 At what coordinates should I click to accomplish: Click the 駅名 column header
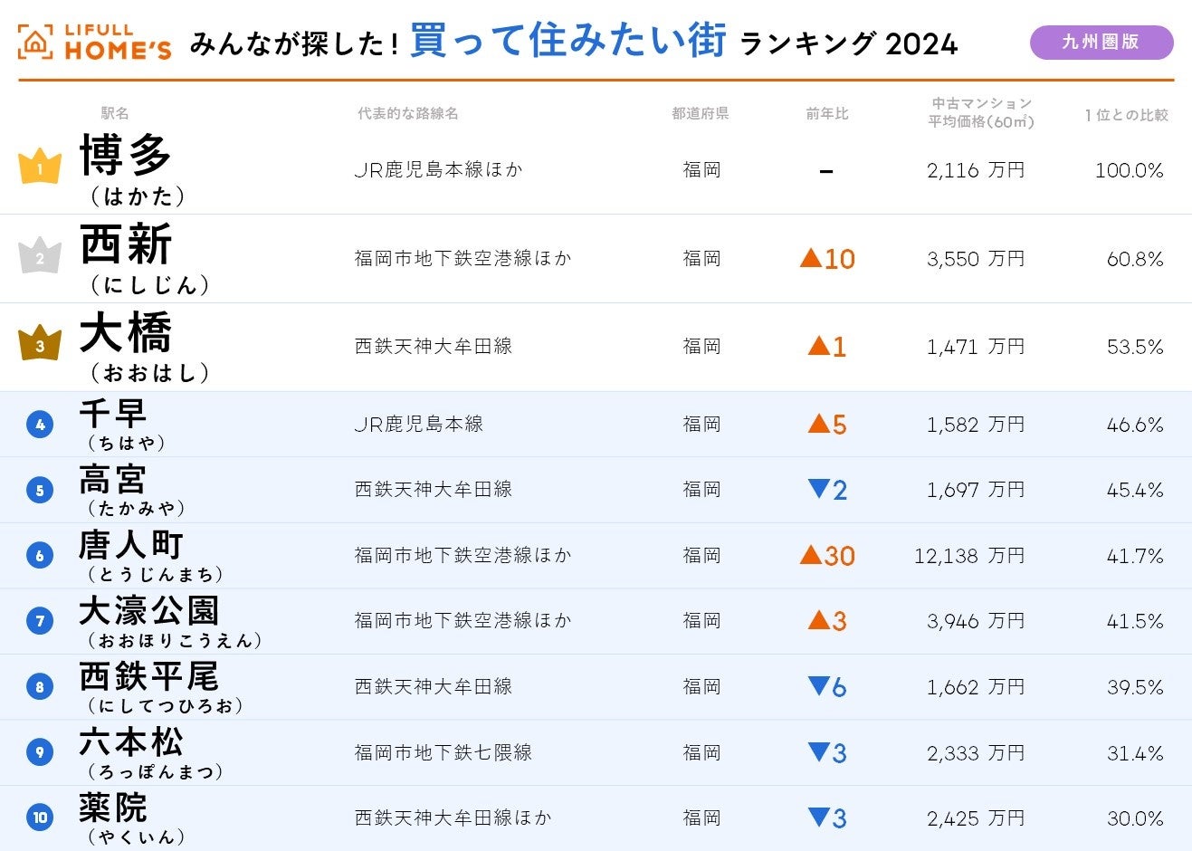[115, 113]
